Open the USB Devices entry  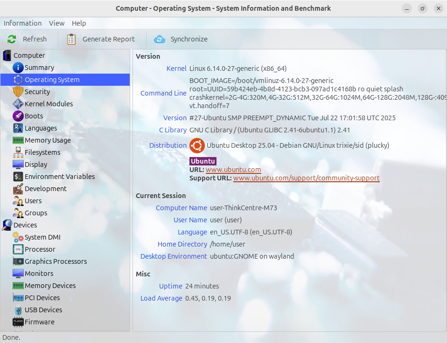43,310
